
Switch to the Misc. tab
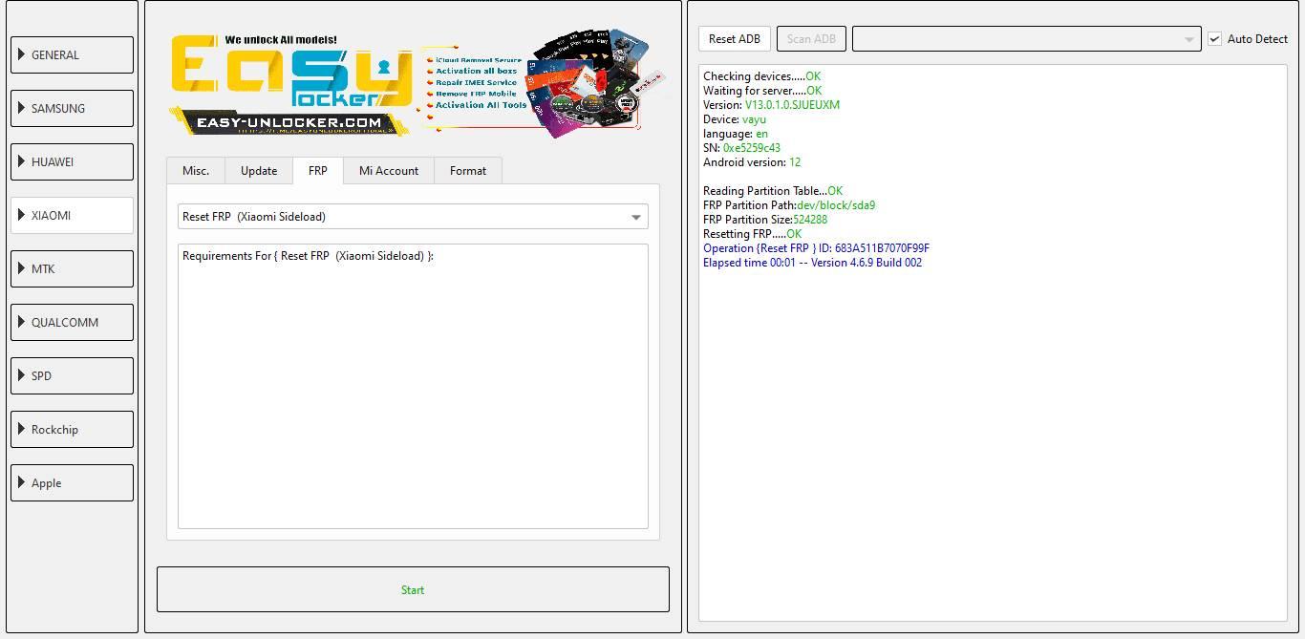pos(196,171)
